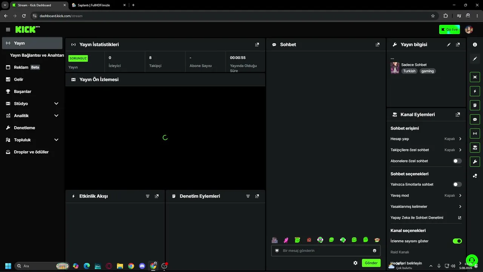Pop out the Denetim Eylemleri panel
Screen dimensions: 483x272
pos(257,196)
